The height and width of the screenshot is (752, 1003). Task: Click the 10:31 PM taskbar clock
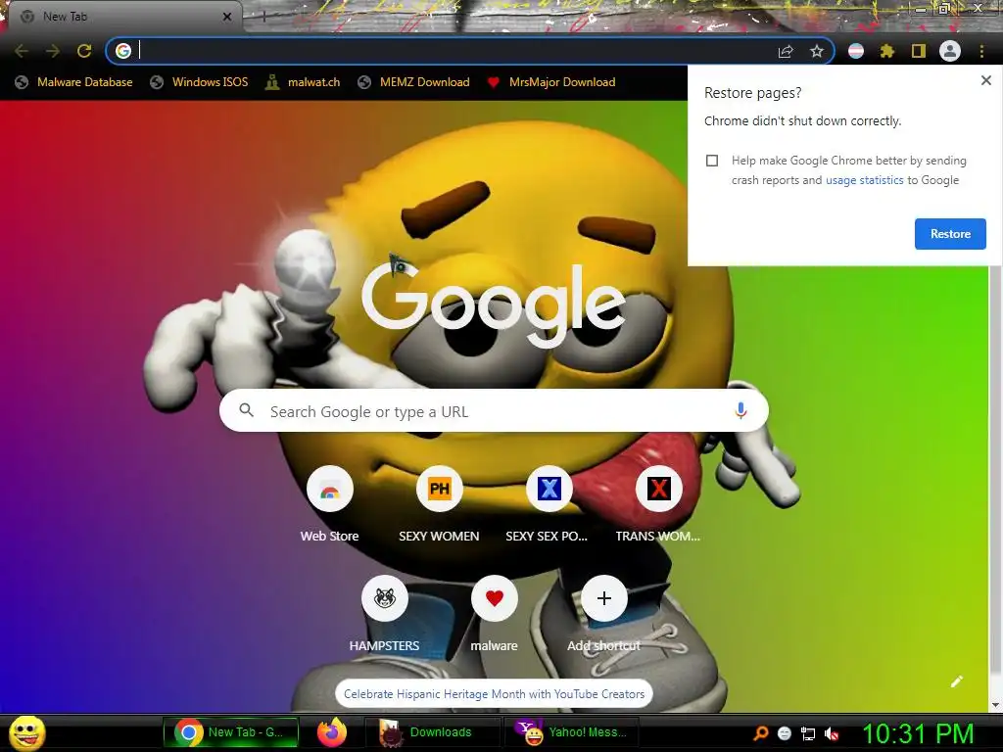coord(918,733)
